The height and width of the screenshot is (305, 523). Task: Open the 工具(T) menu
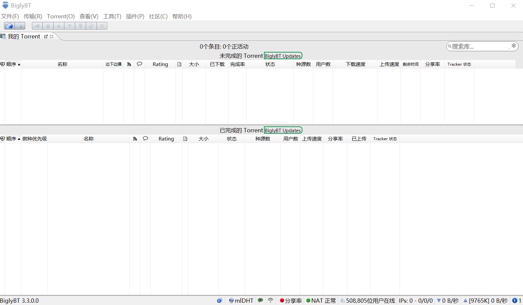pos(112,16)
